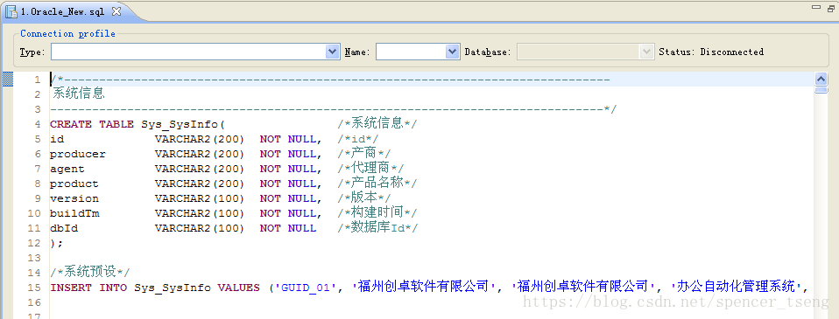The image size is (839, 319).
Task: Maximize the editor pane
Action: click(x=830, y=8)
